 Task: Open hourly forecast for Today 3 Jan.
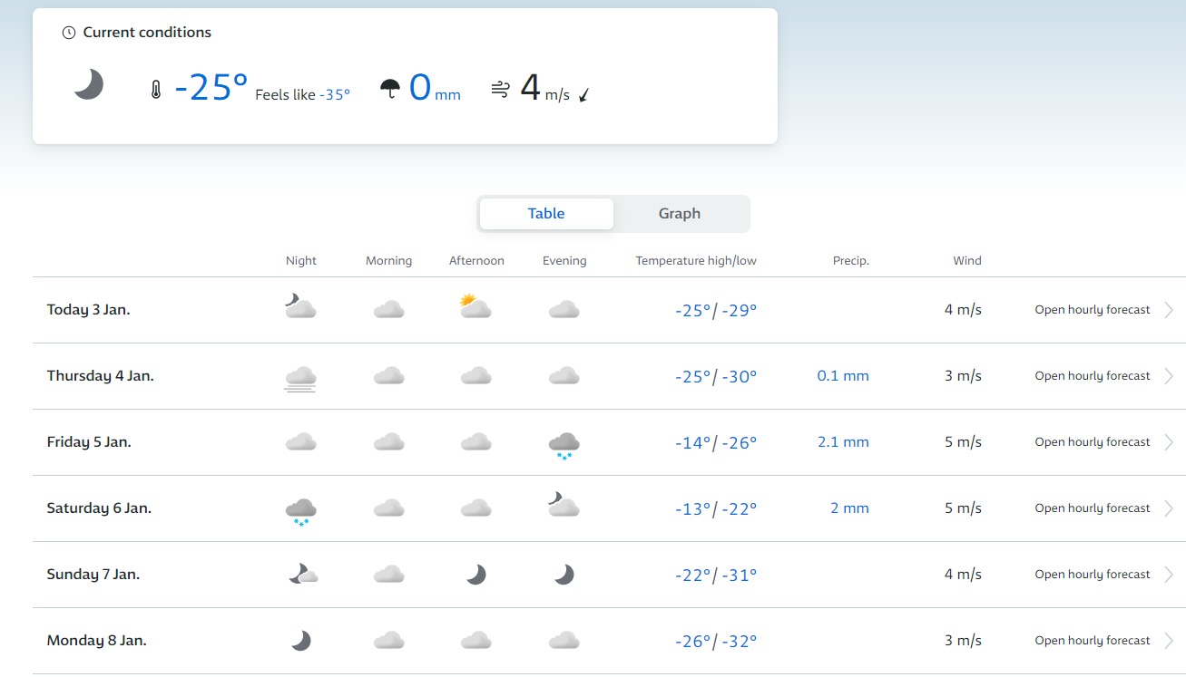(x=1093, y=310)
